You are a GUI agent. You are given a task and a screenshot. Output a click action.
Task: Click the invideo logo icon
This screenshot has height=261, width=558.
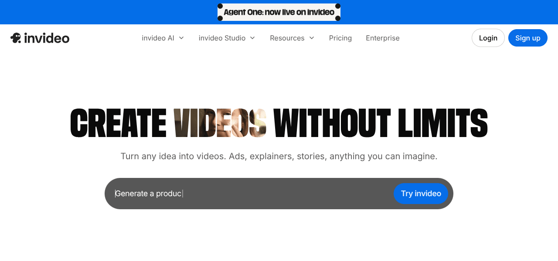pos(16,38)
